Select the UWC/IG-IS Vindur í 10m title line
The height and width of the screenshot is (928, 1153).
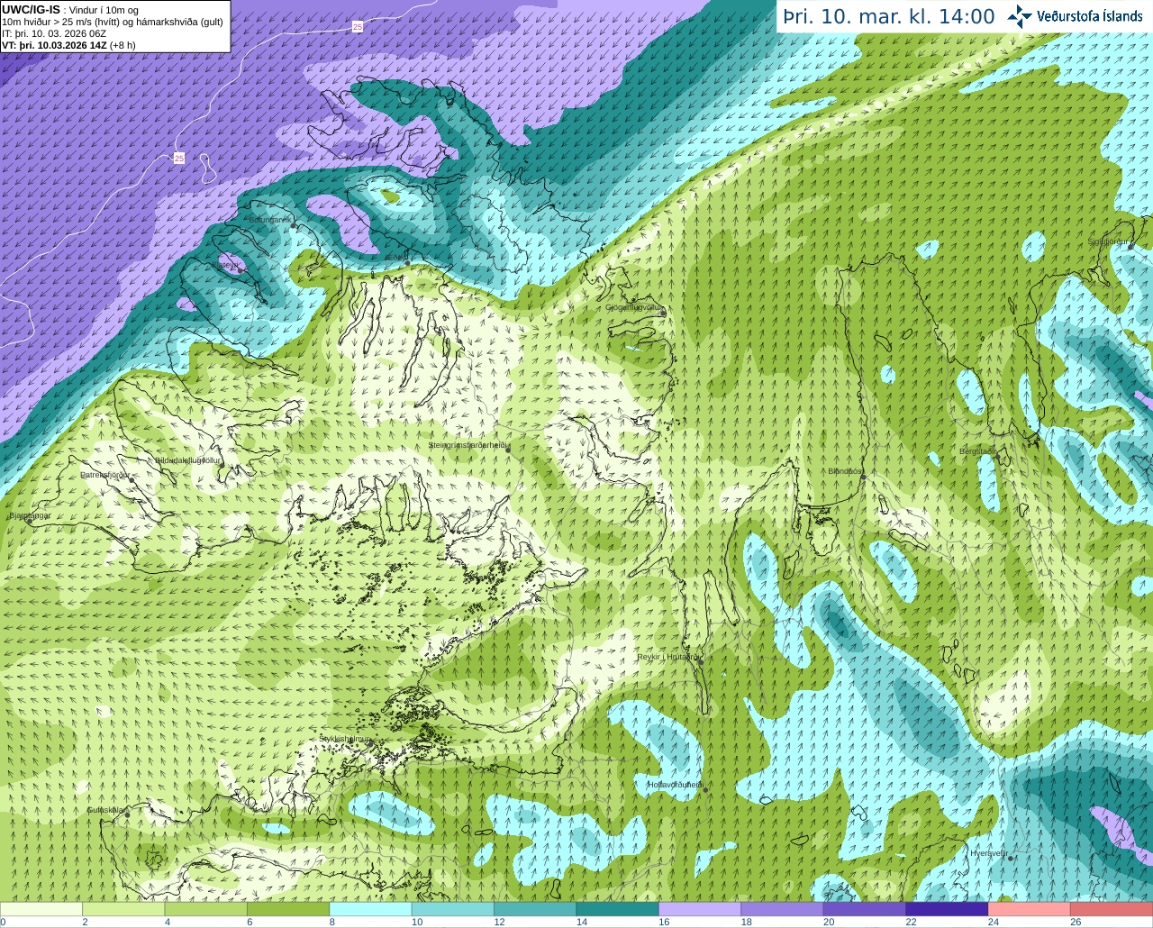(x=70, y=10)
